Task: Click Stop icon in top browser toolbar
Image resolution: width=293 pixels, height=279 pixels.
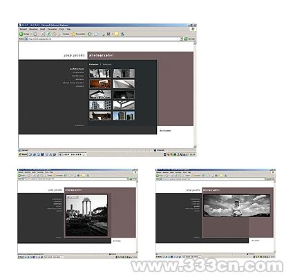Action: [x=43, y=34]
